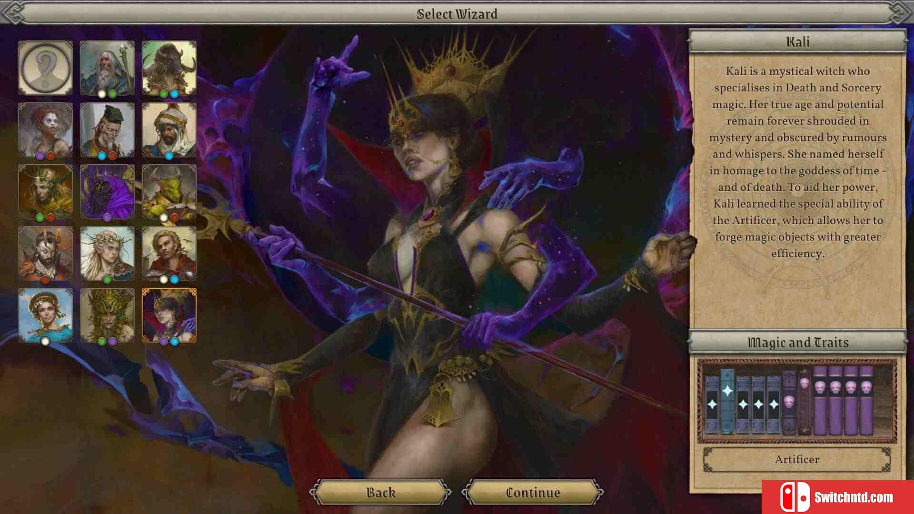Select the bearded wizard with orange horns
The width and height of the screenshot is (914, 514).
[45, 253]
